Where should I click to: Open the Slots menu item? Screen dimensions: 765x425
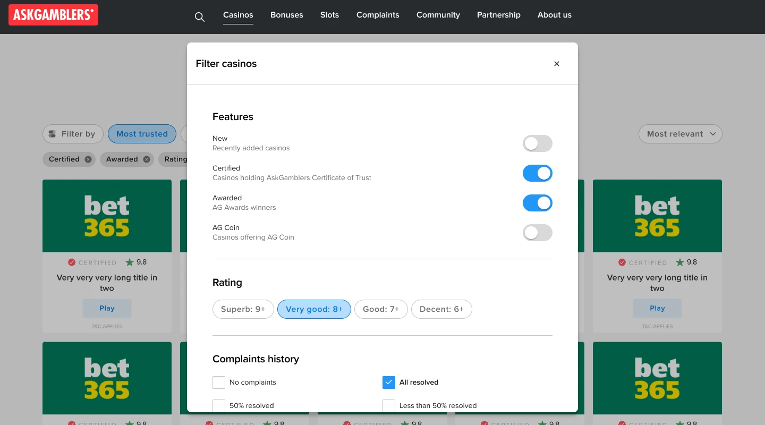tap(329, 15)
